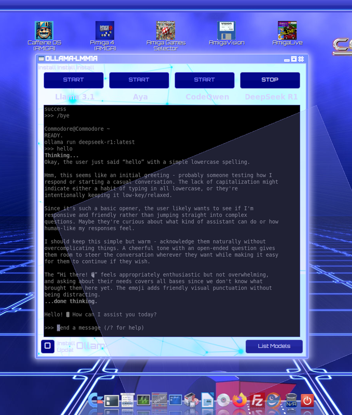Open the blue terminal screen dock icon
The height and width of the screenshot is (415, 352).
point(175,400)
